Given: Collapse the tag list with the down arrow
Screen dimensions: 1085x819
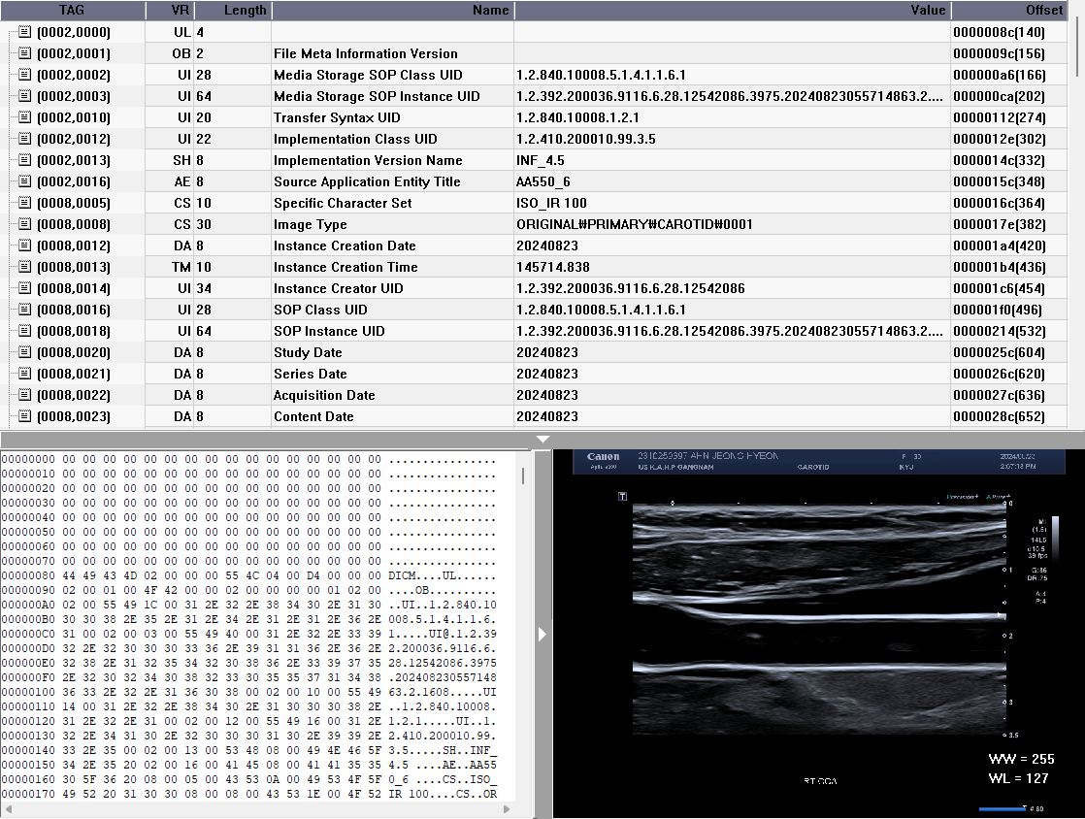Looking at the screenshot, I should pos(543,440).
